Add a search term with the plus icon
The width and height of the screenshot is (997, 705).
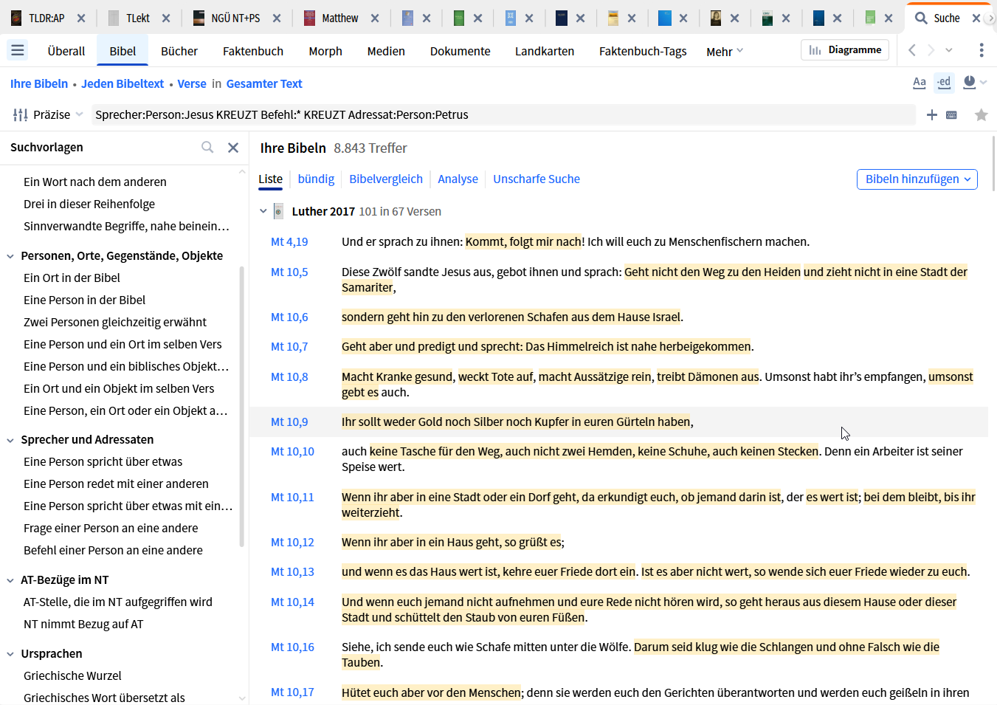point(932,114)
